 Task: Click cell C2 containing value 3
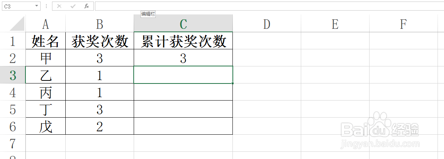(183, 58)
